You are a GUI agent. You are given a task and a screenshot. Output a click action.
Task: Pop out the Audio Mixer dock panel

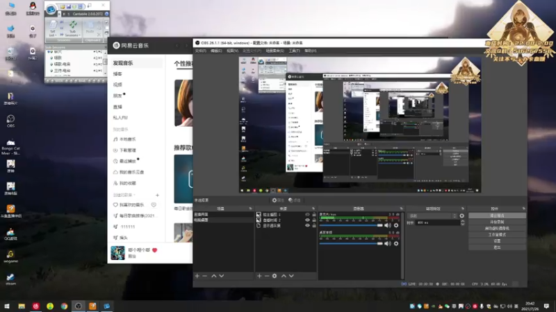coord(401,209)
